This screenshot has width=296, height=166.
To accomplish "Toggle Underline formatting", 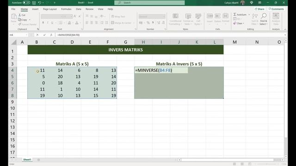I will tap(52, 23).
